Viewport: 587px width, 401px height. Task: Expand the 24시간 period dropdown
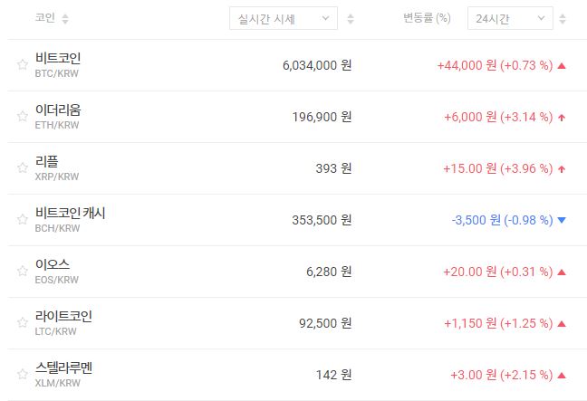[x=509, y=18]
